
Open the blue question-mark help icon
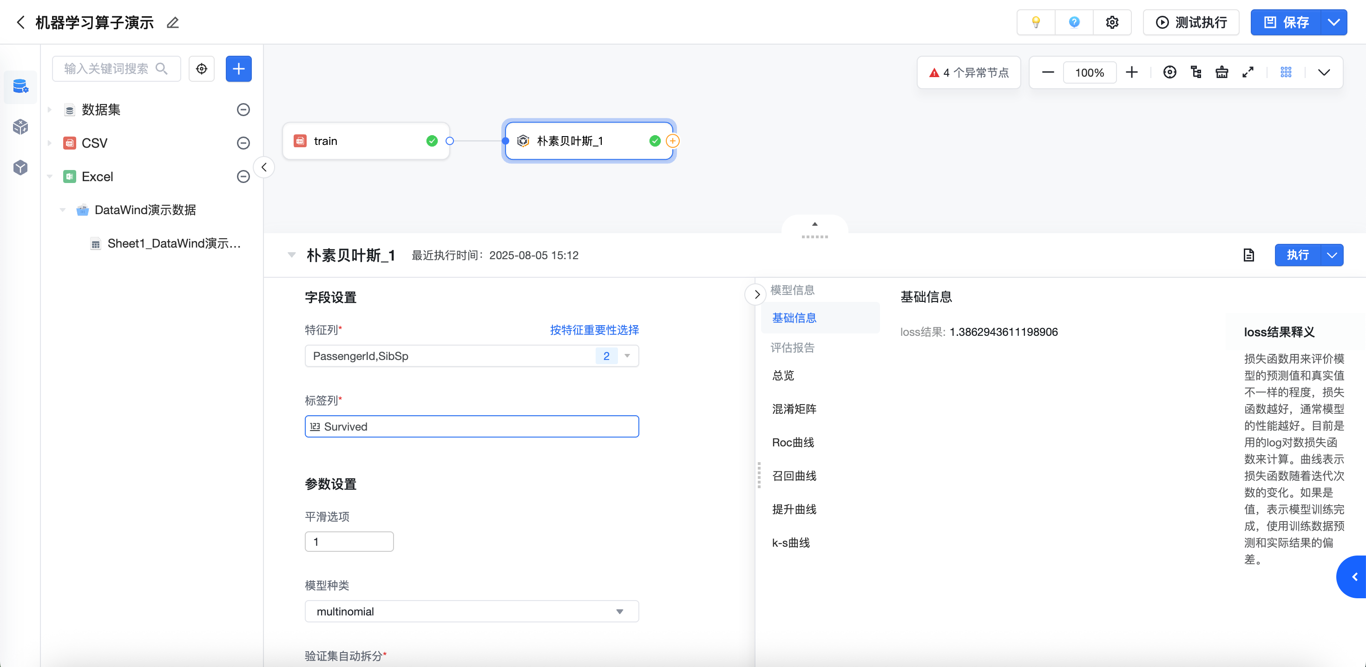point(1074,22)
